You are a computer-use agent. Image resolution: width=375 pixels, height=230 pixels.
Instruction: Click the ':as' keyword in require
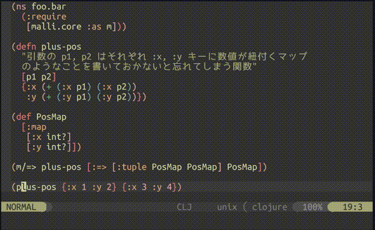pos(94,27)
